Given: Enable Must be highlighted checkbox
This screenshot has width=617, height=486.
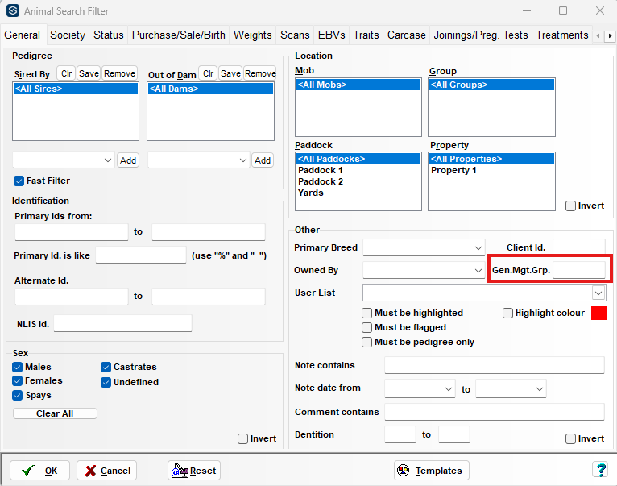Looking at the screenshot, I should pyautogui.click(x=367, y=313).
